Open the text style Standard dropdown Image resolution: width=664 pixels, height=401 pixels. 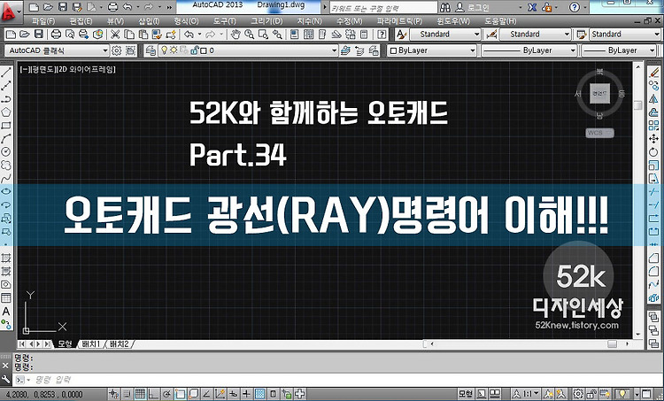[444, 35]
